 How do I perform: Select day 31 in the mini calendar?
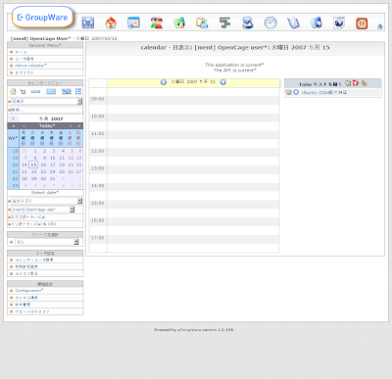coord(52,179)
